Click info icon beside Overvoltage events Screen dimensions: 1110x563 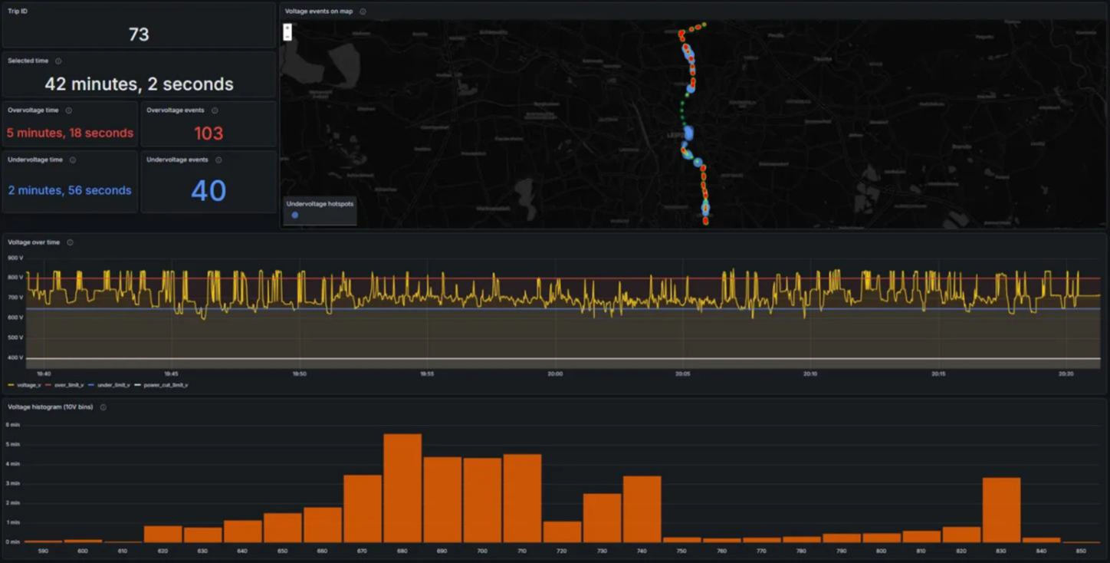pos(214,110)
